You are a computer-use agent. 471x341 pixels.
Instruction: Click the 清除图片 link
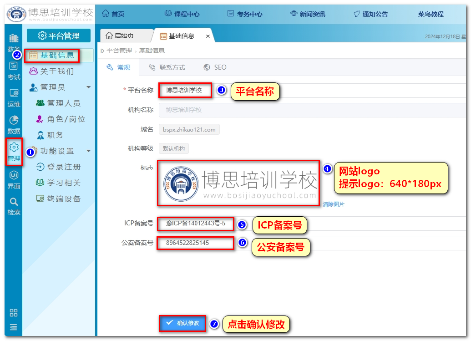[333, 204]
